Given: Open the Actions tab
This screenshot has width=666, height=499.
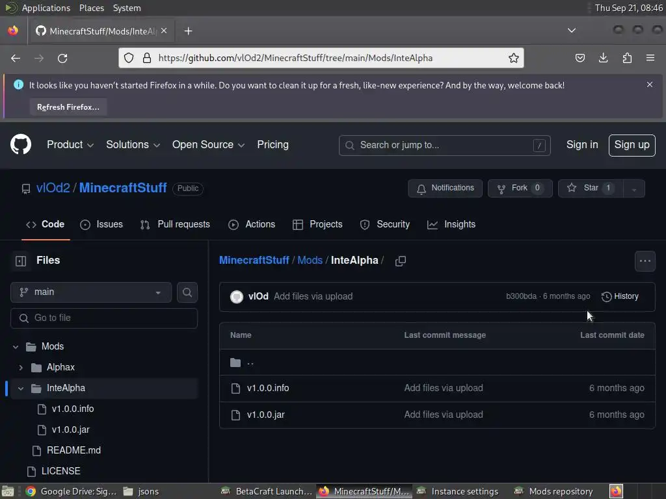Looking at the screenshot, I should [252, 224].
